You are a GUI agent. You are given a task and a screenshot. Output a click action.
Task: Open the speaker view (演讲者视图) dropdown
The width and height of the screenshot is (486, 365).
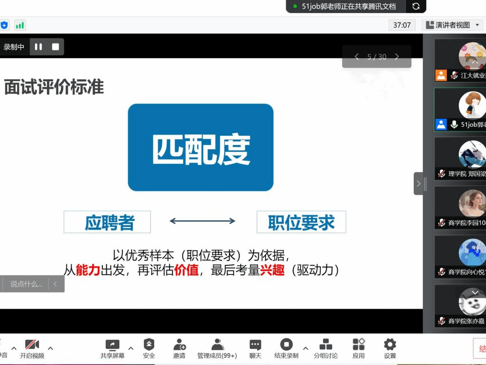[x=453, y=25]
